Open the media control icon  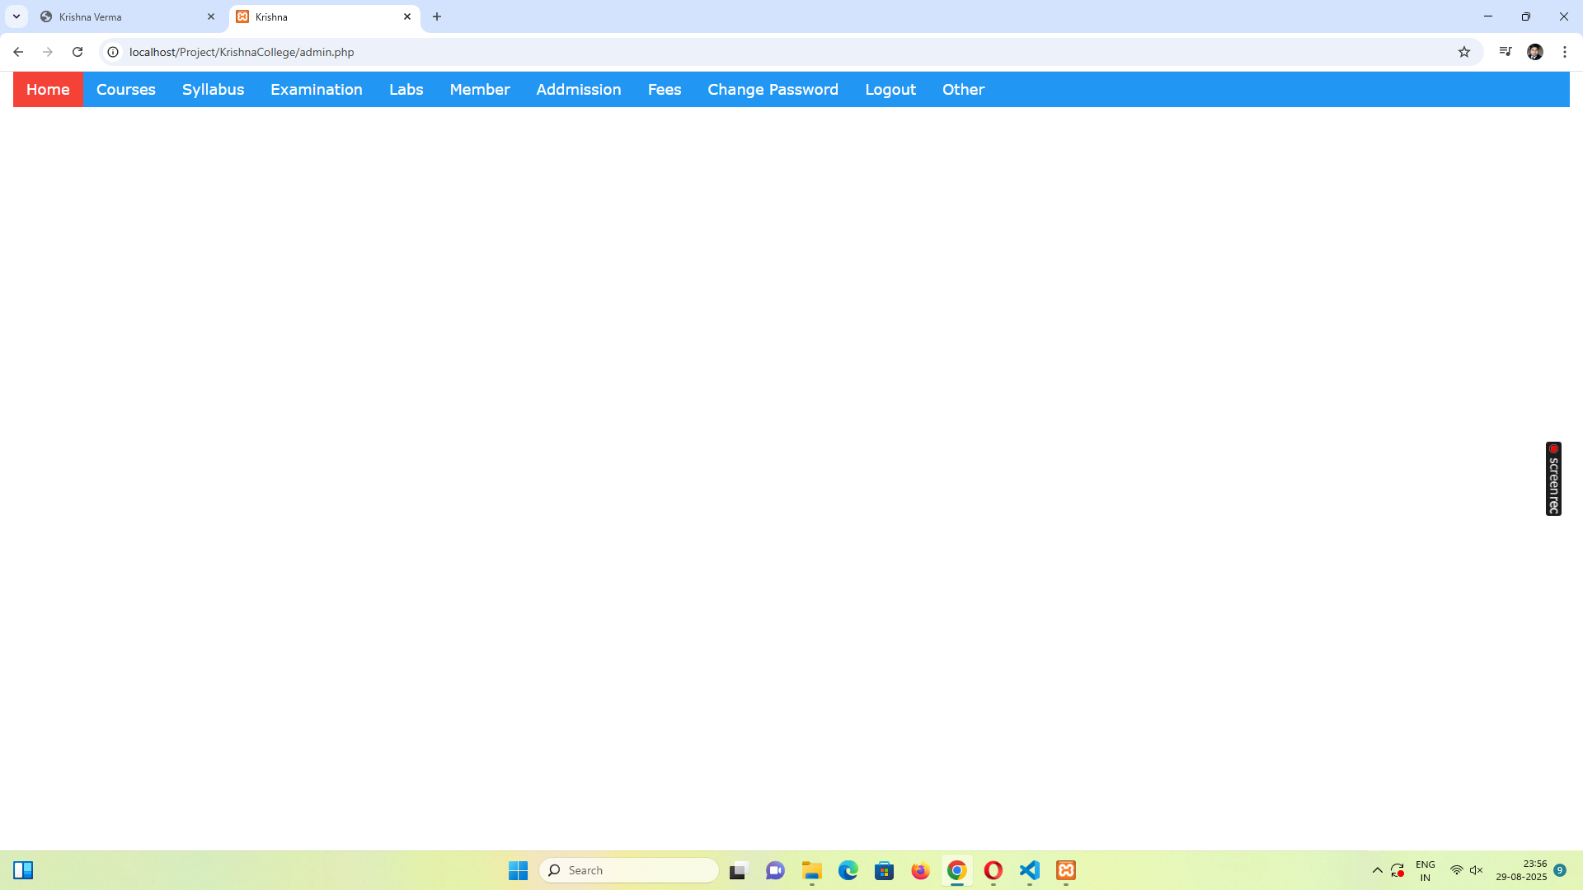pos(1505,52)
